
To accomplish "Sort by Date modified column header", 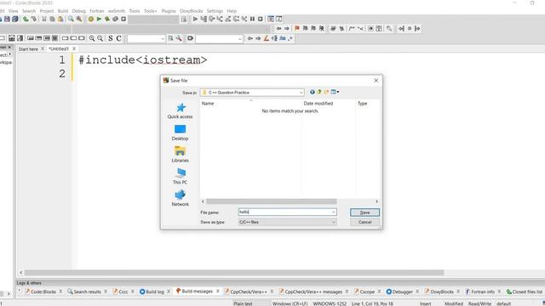I will coord(318,104).
